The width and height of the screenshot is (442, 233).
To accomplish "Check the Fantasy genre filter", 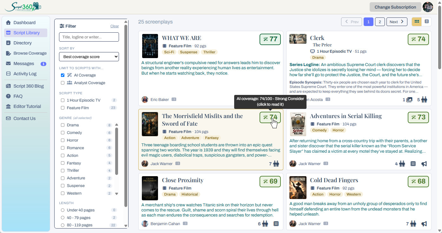I will 63,163.
